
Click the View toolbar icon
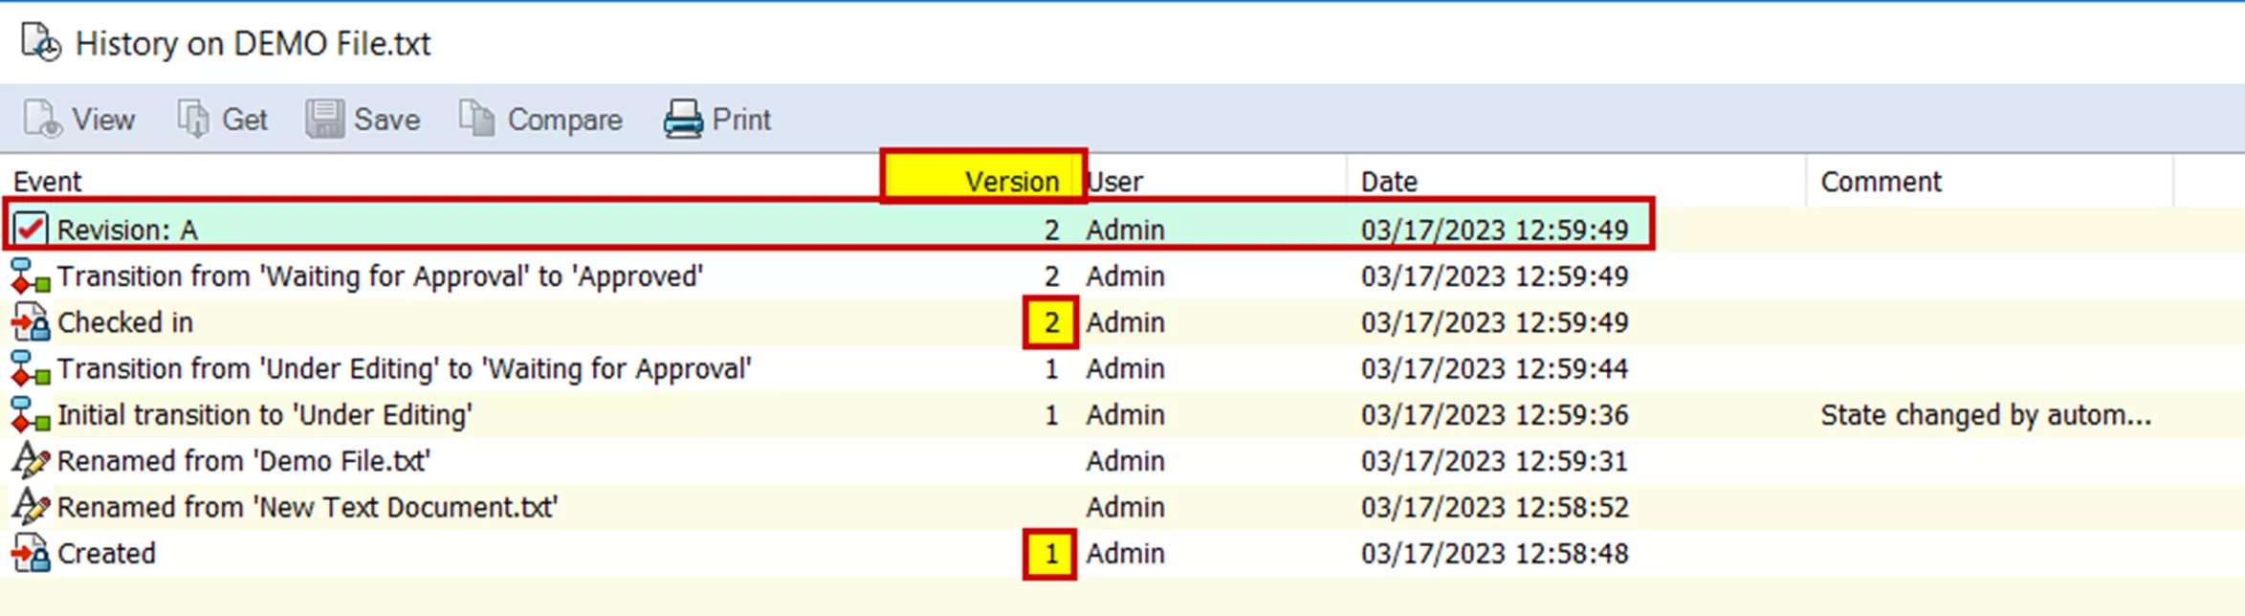(x=42, y=120)
